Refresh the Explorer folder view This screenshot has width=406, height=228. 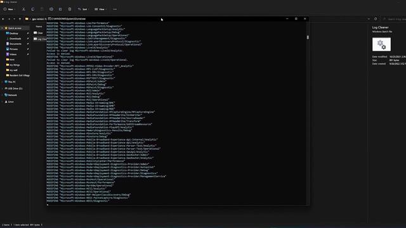click(376, 19)
